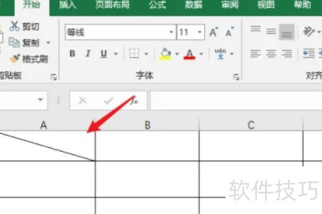Click the text orientation icon
Screen dimensions: 322x214
point(308,32)
